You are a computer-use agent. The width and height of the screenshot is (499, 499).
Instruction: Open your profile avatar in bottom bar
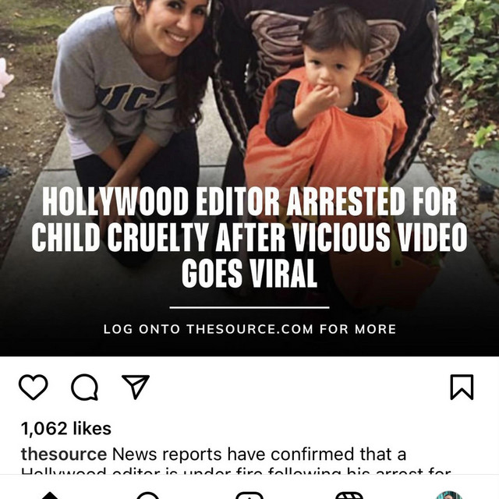click(x=449, y=495)
